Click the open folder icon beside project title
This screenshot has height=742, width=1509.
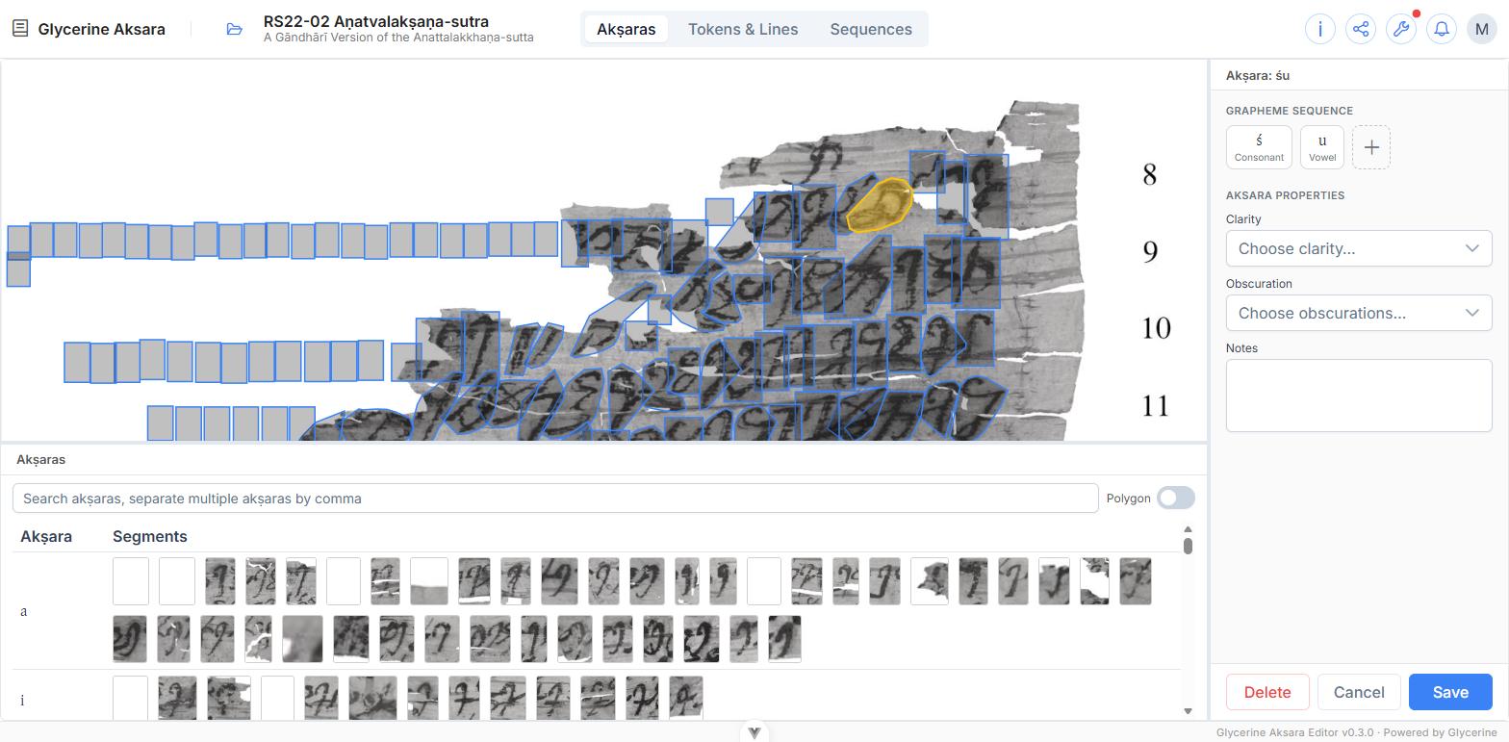tap(234, 29)
